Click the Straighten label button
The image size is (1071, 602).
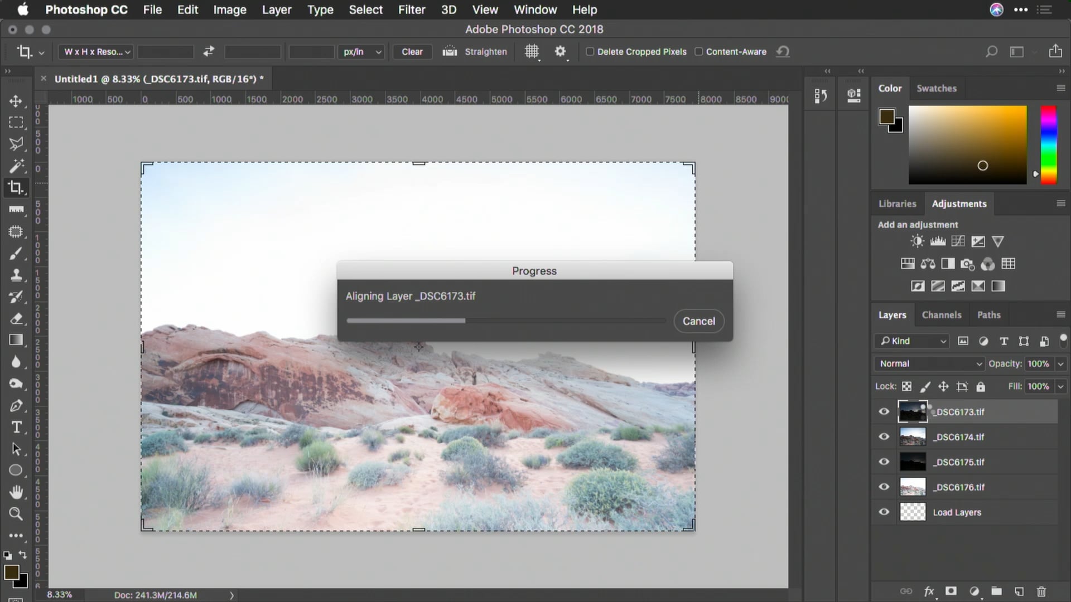pos(486,52)
